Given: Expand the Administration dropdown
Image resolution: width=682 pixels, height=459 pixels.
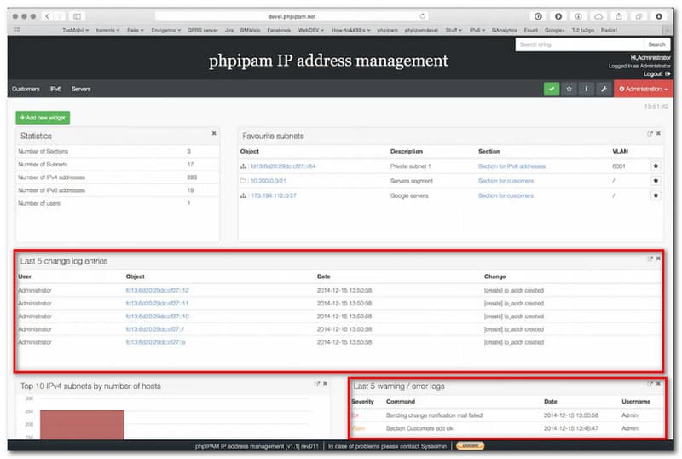Looking at the screenshot, I should point(642,89).
